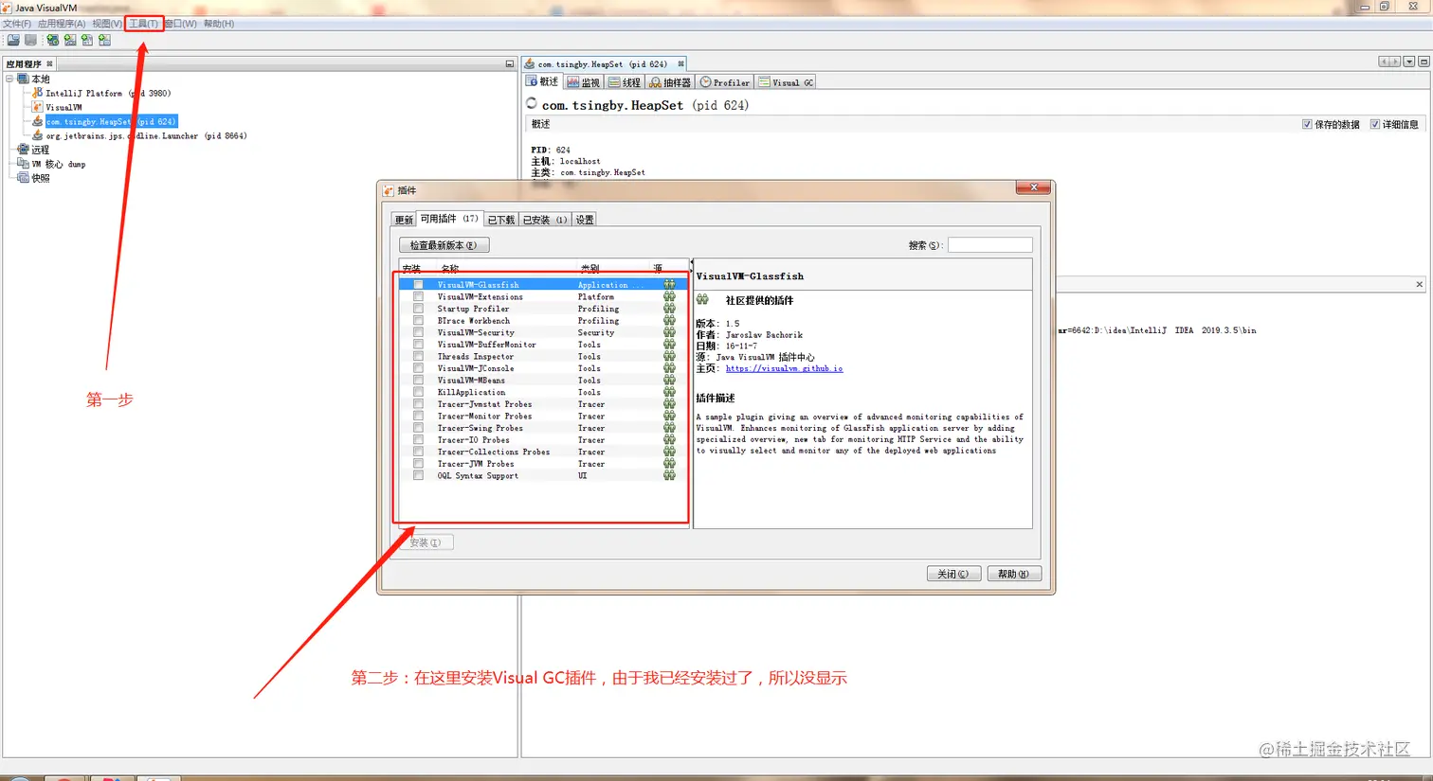Viewport: 1433px width, 781px height.
Task: Minimize the Applications panel
Action: click(510, 63)
